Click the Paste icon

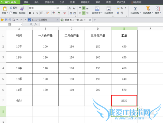click(5, 9)
